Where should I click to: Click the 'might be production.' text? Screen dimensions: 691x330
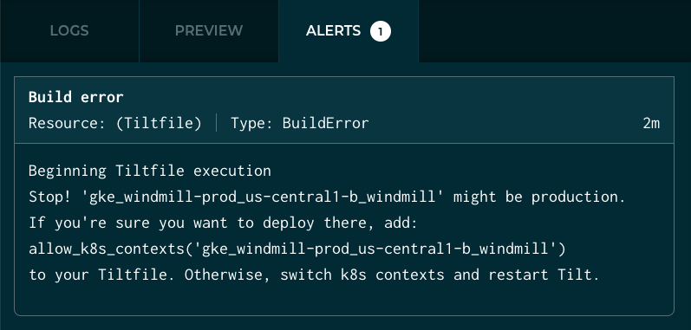pyautogui.click(x=539, y=197)
